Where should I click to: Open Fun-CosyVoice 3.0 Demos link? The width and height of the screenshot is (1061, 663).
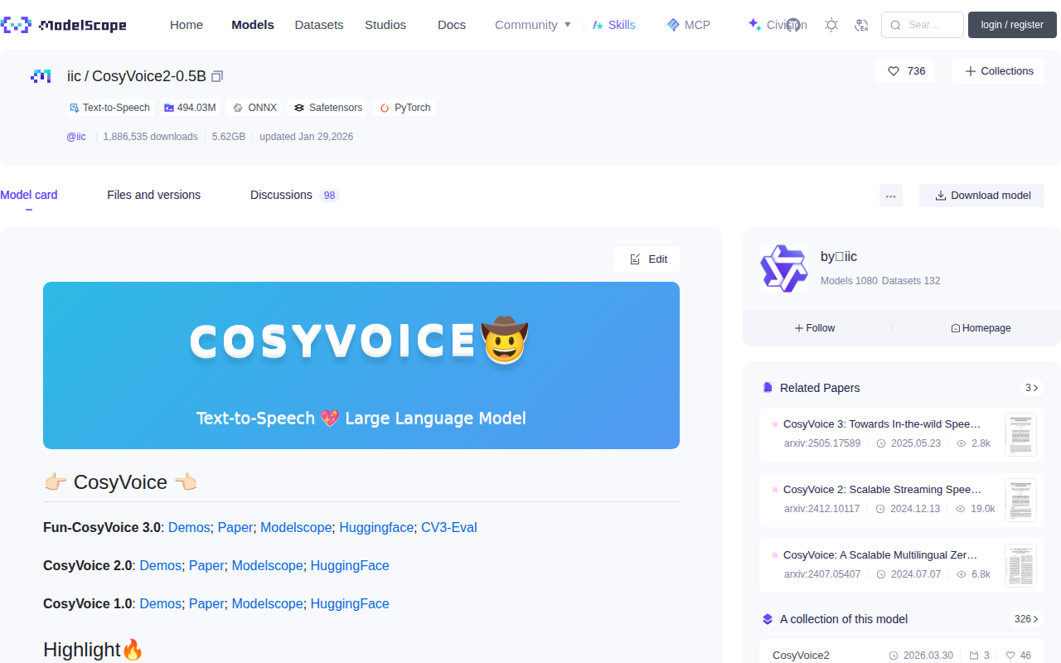(189, 527)
